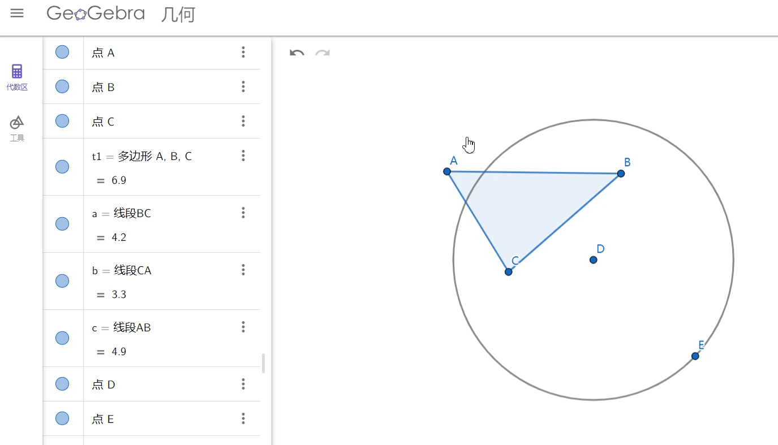Open more options for 点 B

click(x=243, y=87)
